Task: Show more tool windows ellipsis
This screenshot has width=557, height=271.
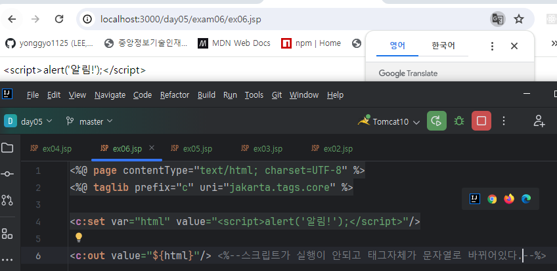Action: pos(7,260)
